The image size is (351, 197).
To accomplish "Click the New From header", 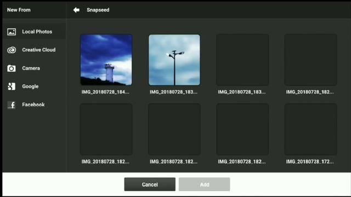I will pos(19,10).
